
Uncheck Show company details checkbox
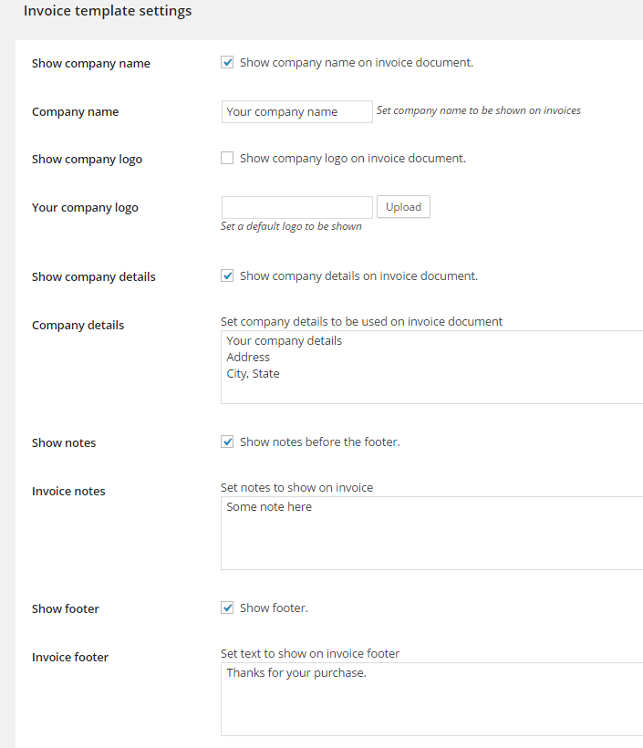coord(227,275)
